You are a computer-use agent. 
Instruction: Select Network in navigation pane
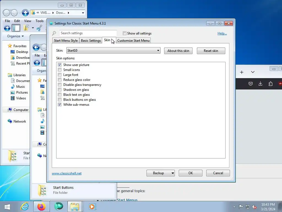[17, 121]
